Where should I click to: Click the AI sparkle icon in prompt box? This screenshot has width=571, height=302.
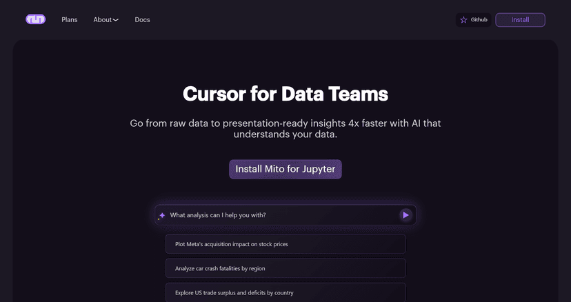(162, 215)
